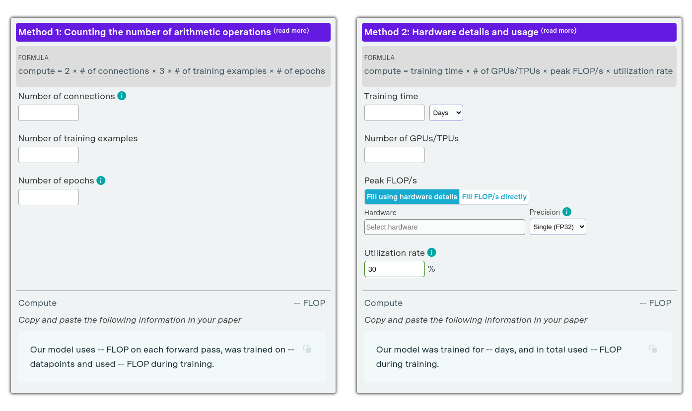Copy Method 1 citation text using copy icon

[307, 349]
